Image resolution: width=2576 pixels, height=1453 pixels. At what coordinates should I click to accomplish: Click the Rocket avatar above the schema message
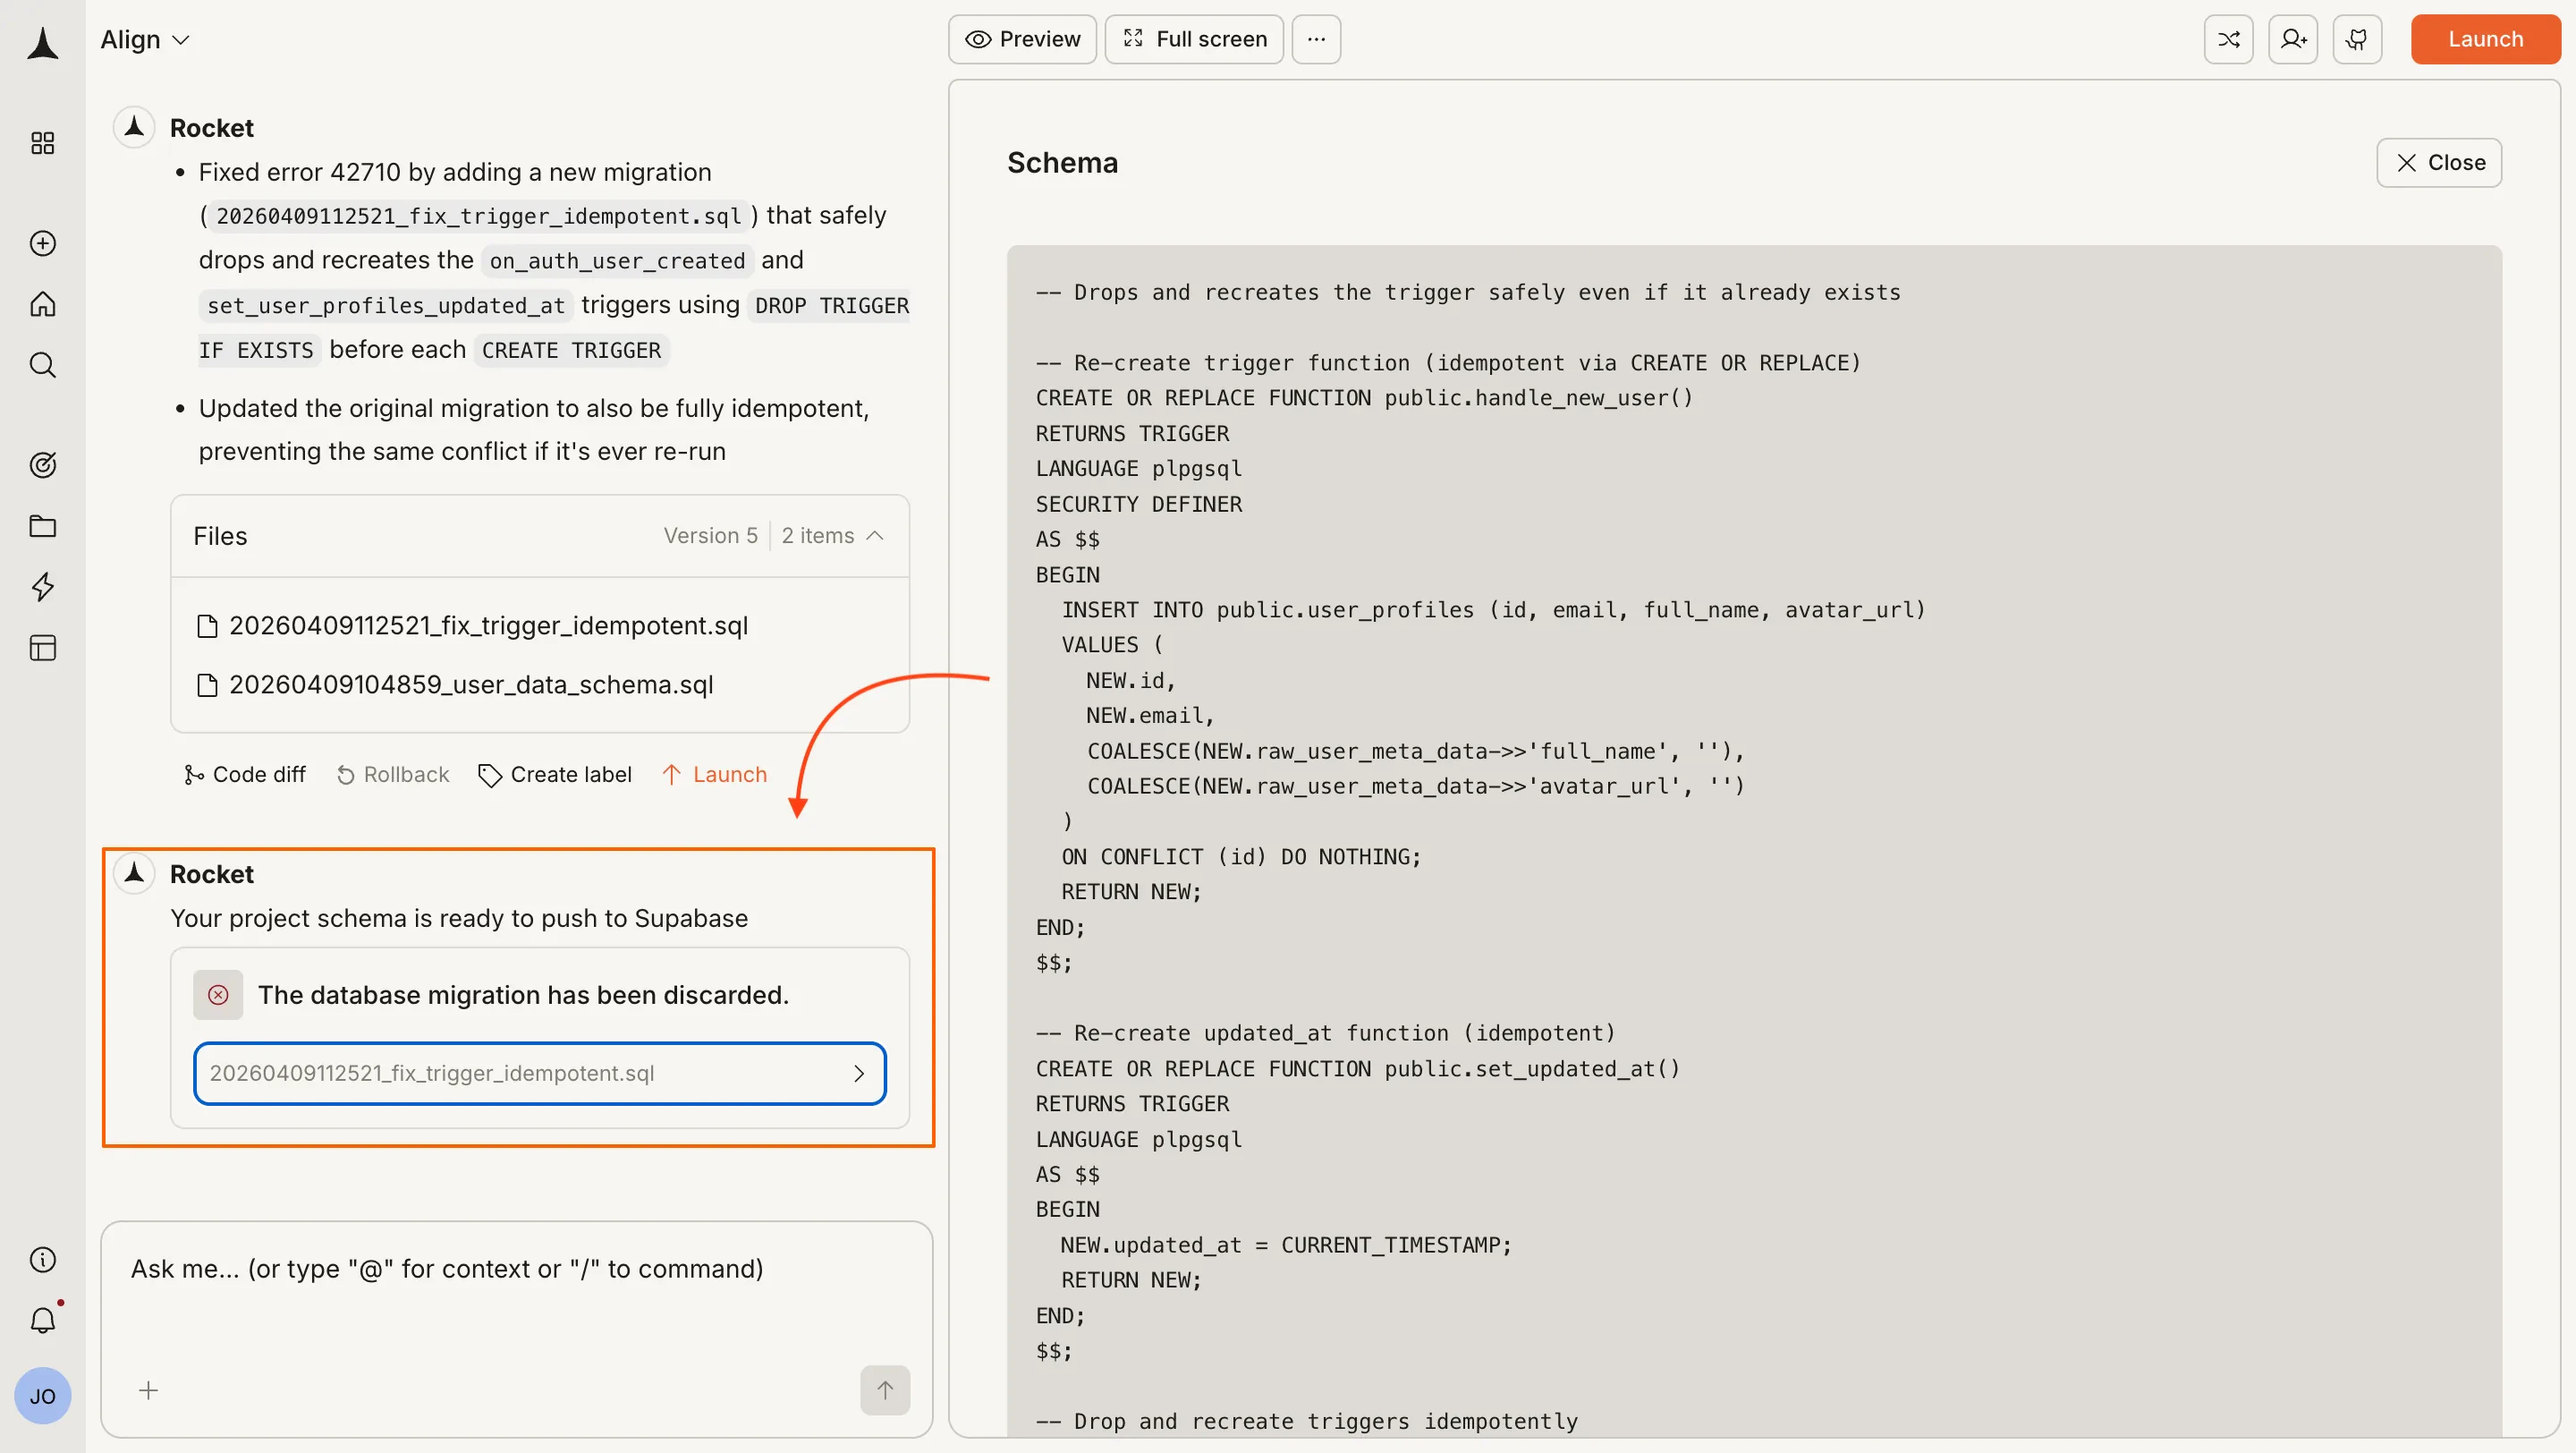click(134, 873)
